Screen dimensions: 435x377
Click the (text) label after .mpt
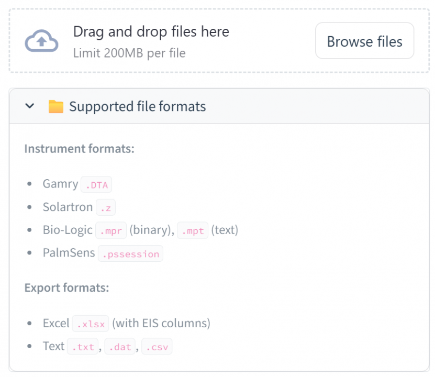coord(225,230)
